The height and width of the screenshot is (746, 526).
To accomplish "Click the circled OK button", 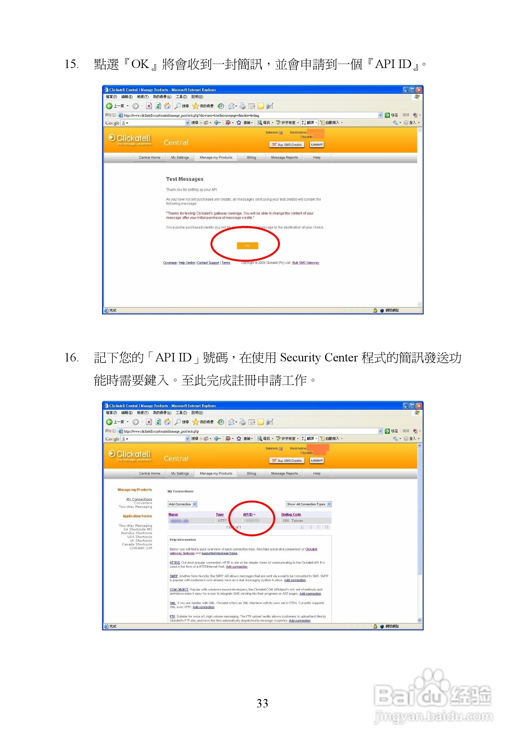I will [247, 246].
